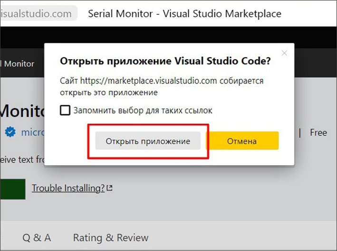337x251 pixels.
Task: Enable 'Запомнить выбор для таких ссылок' checkbox
Action: pos(65,110)
